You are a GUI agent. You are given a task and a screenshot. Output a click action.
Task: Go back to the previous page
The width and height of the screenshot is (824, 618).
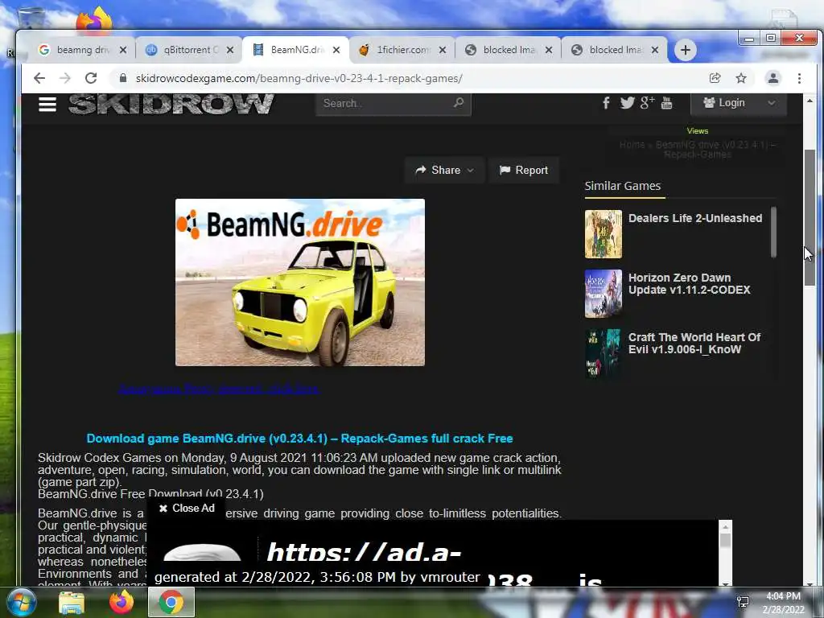pyautogui.click(x=39, y=78)
